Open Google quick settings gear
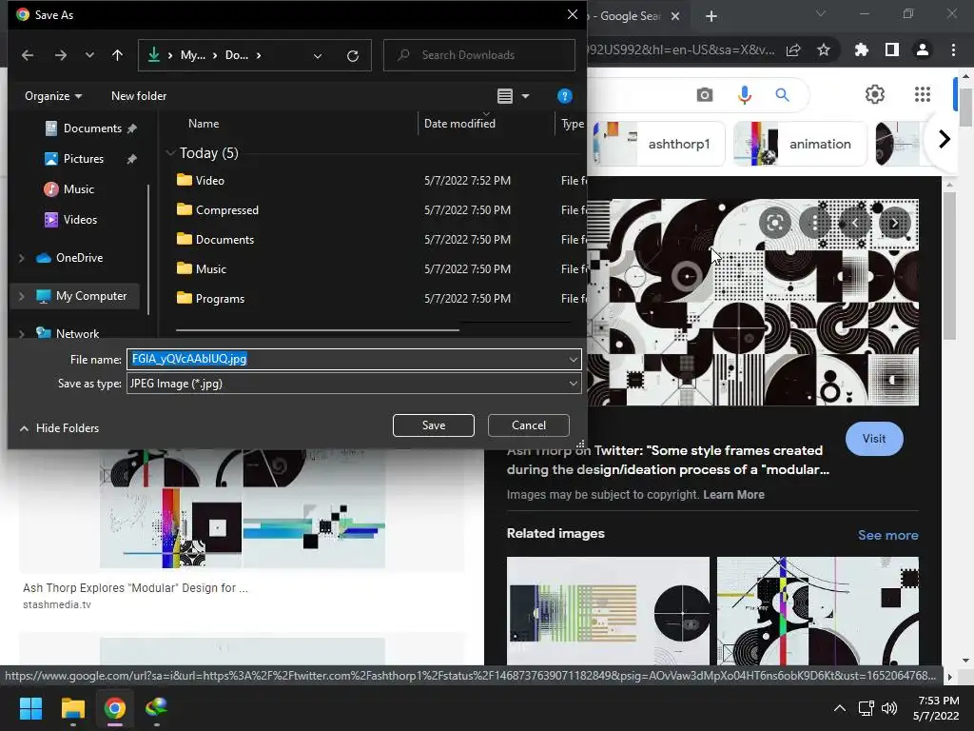The width and height of the screenshot is (974, 731). (x=875, y=94)
